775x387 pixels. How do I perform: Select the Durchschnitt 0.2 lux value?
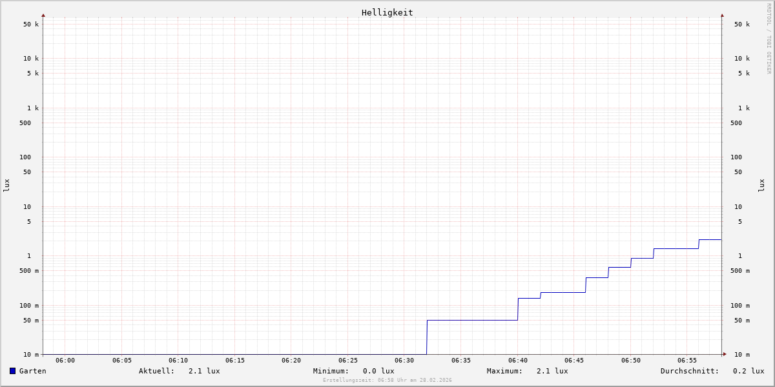click(x=749, y=371)
